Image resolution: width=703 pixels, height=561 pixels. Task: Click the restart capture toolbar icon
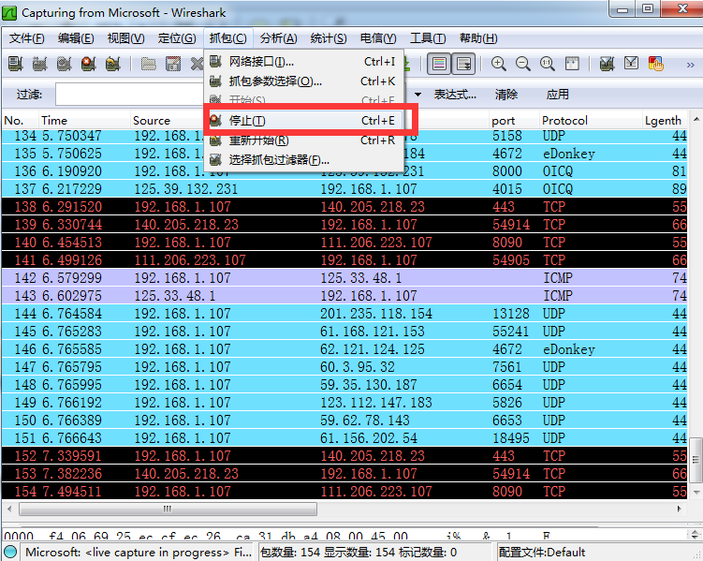[x=112, y=64]
